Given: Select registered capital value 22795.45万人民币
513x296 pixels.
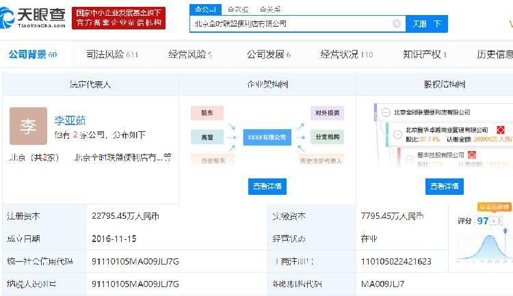Looking at the screenshot, I should point(125,216).
